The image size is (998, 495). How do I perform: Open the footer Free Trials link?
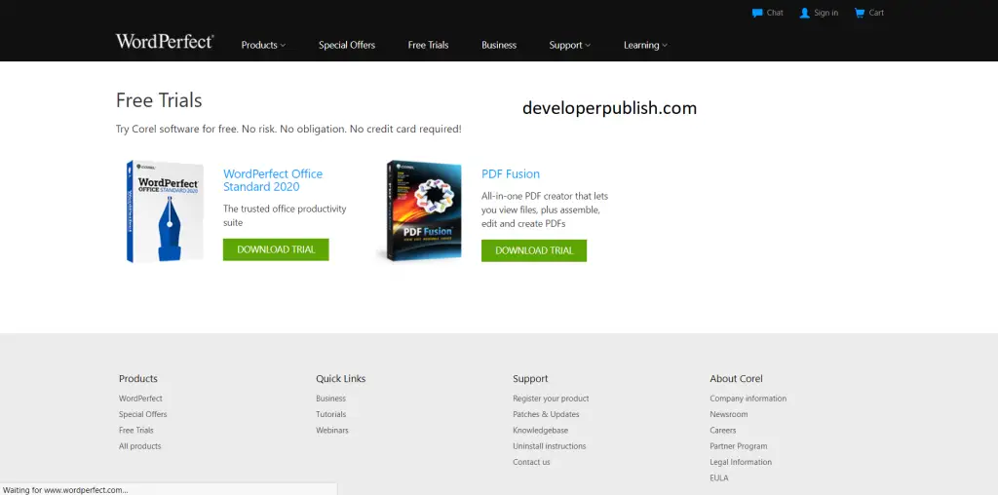[136, 430]
